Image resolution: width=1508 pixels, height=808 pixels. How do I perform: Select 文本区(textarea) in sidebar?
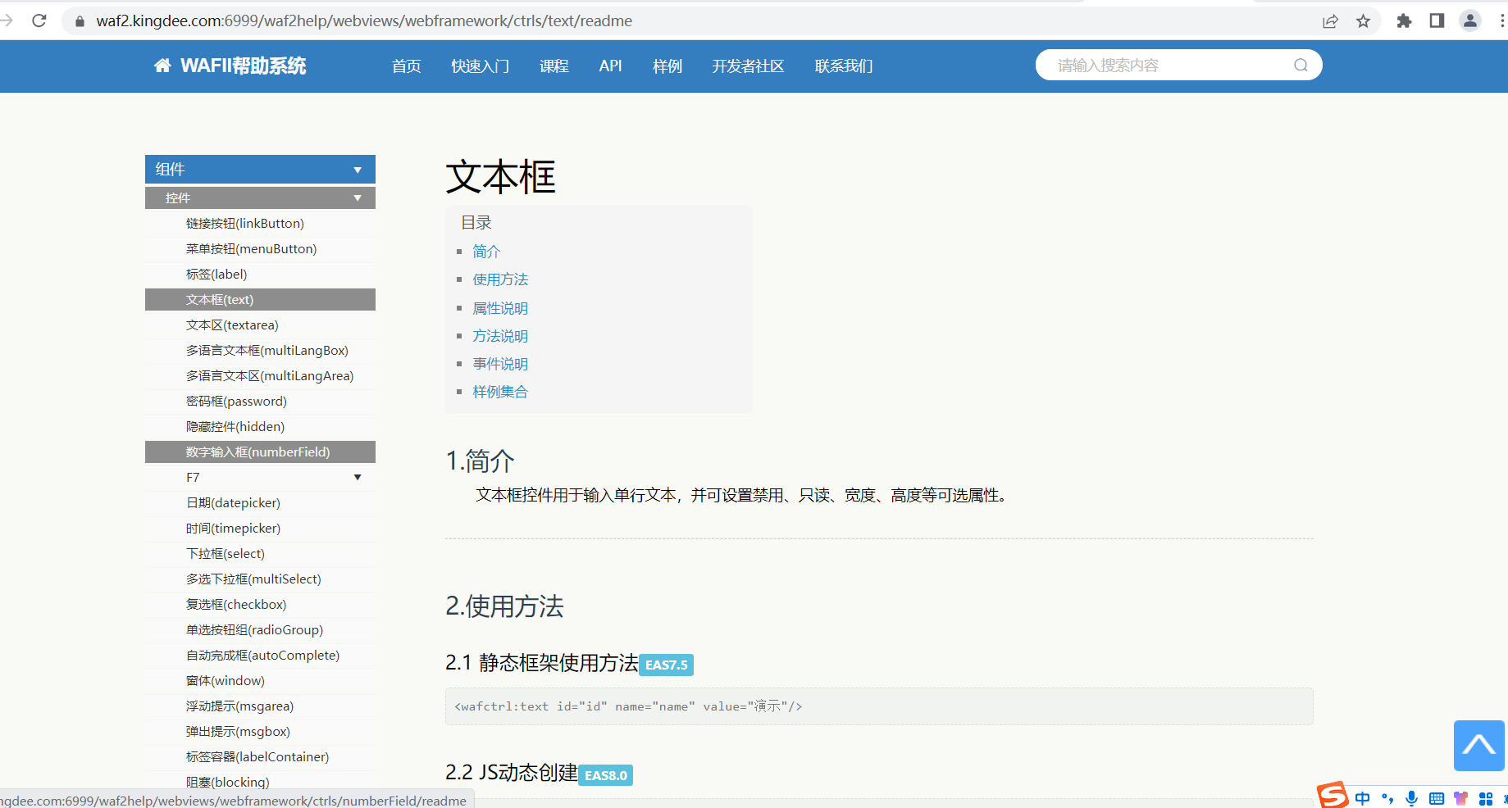(x=260, y=325)
